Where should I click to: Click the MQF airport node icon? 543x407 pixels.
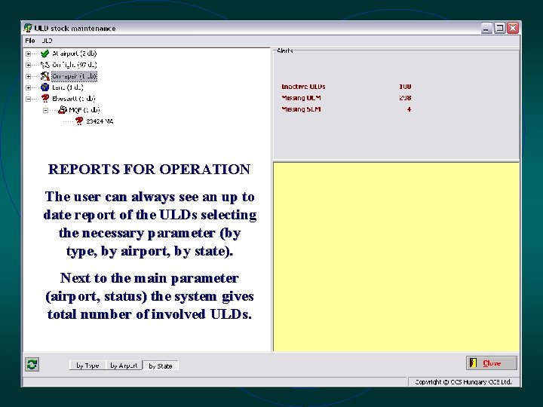[x=63, y=110]
